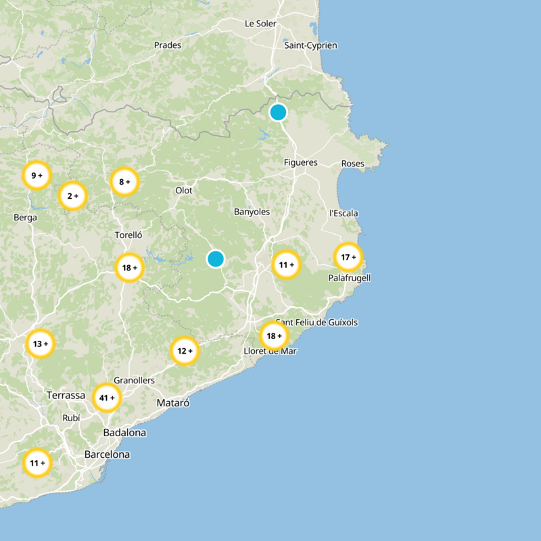Screen dimensions: 541x541
Task: Click the Berga town label
Action: click(25, 218)
